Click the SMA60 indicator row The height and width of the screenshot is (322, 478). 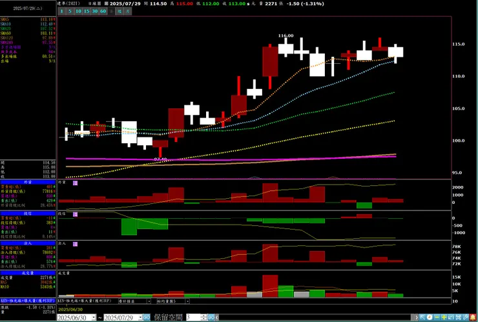point(28,33)
